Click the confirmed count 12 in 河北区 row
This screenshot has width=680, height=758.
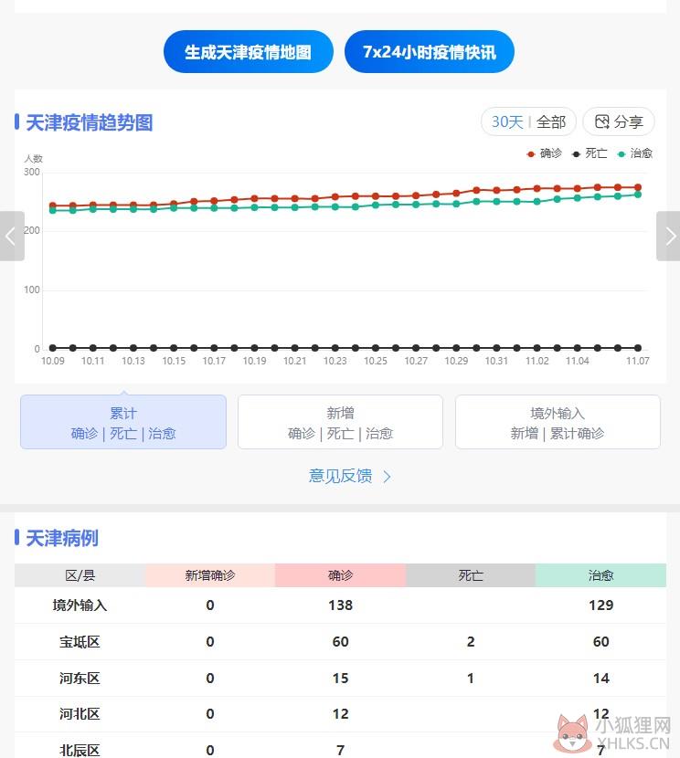pos(341,714)
